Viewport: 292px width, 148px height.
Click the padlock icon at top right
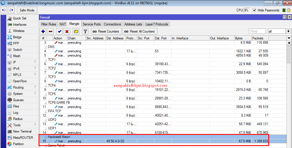point(289,10)
